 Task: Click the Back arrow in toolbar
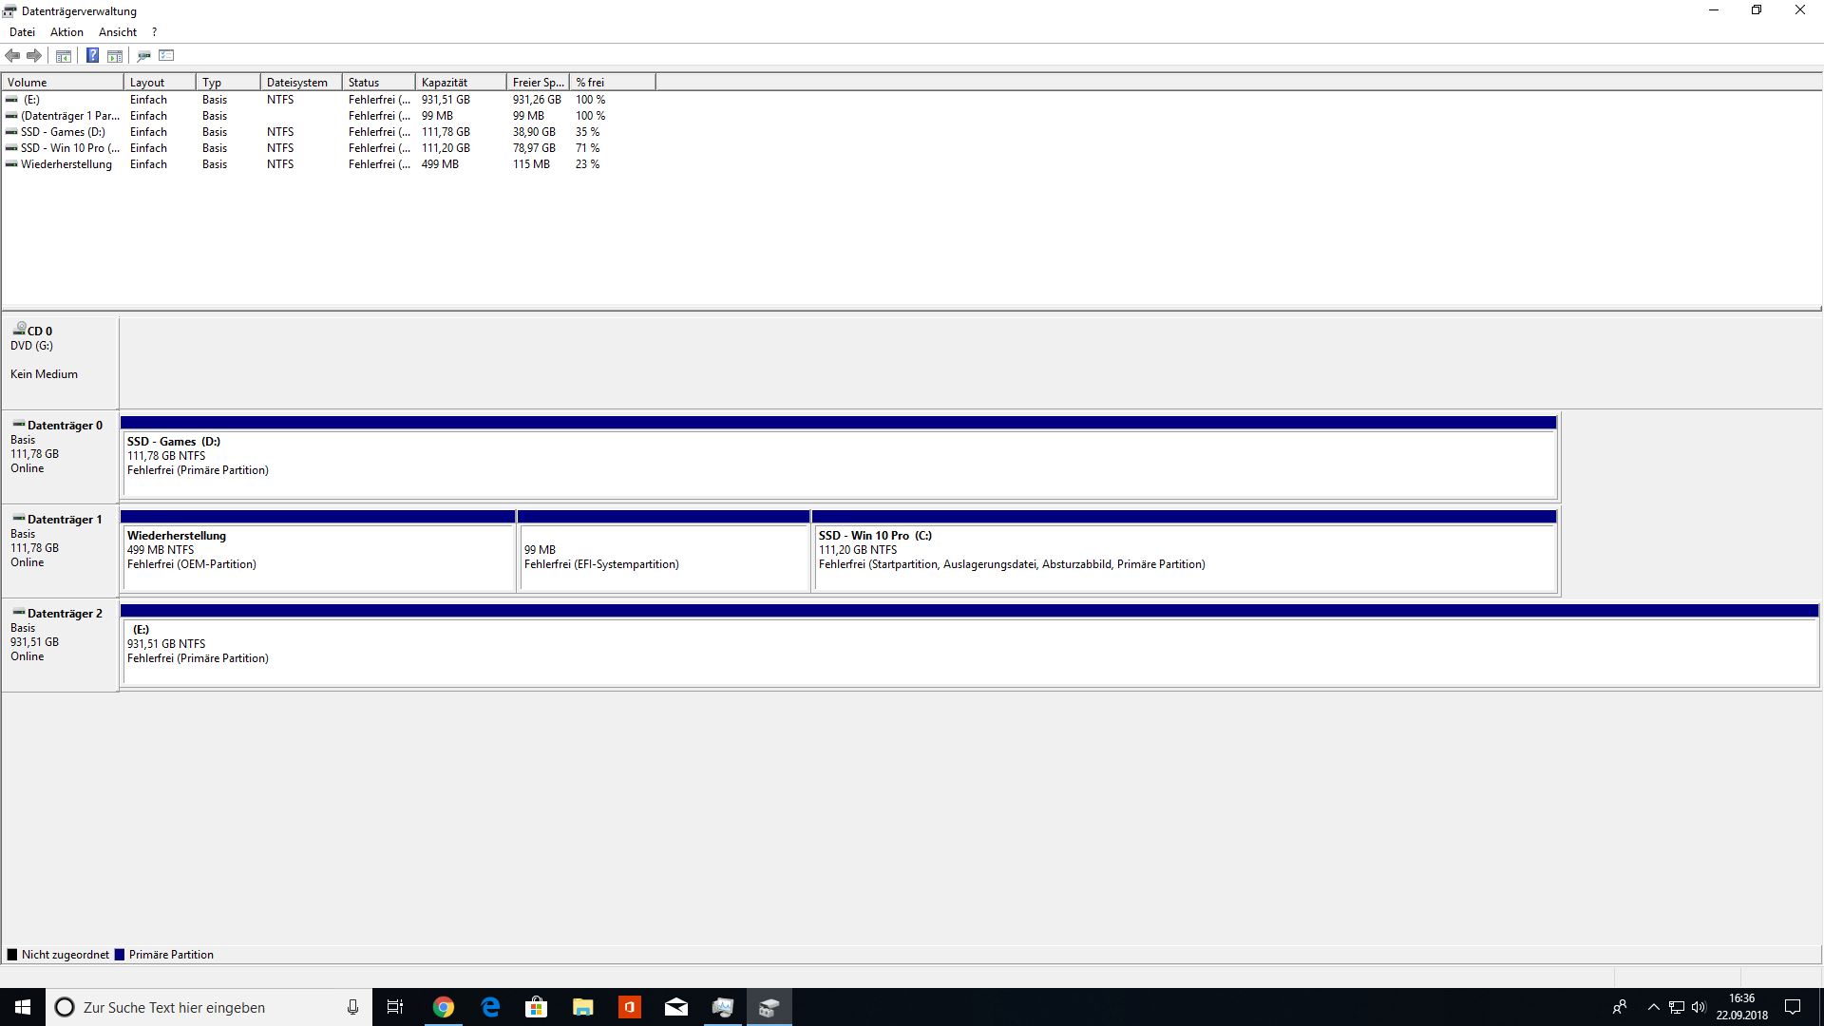coord(12,55)
